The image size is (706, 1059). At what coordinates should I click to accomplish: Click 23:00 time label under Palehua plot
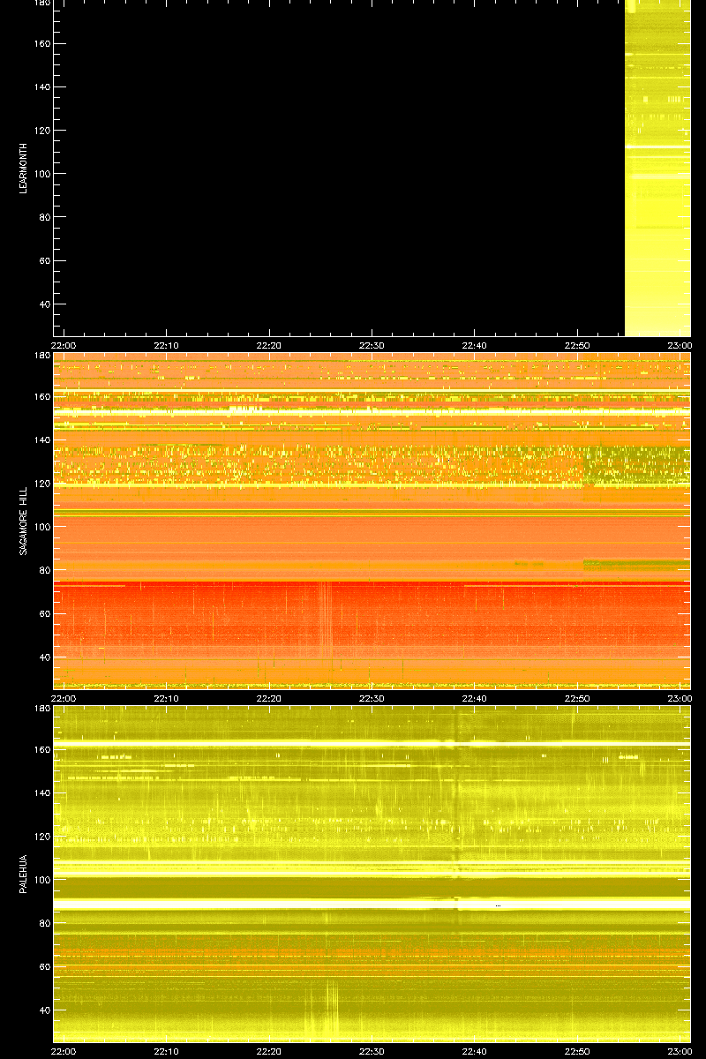tap(680, 1051)
